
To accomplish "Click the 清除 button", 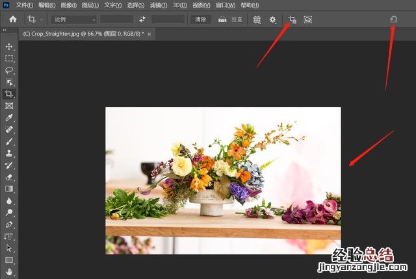I will [x=201, y=19].
